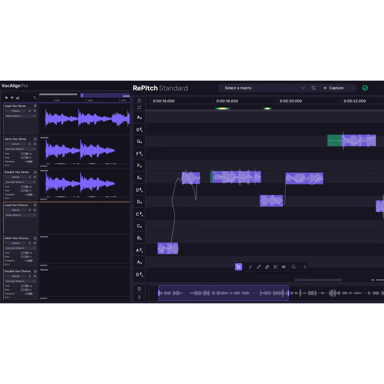Mute the Lead Vox Verse track
The width and height of the screenshot is (384, 384).
tap(35, 111)
